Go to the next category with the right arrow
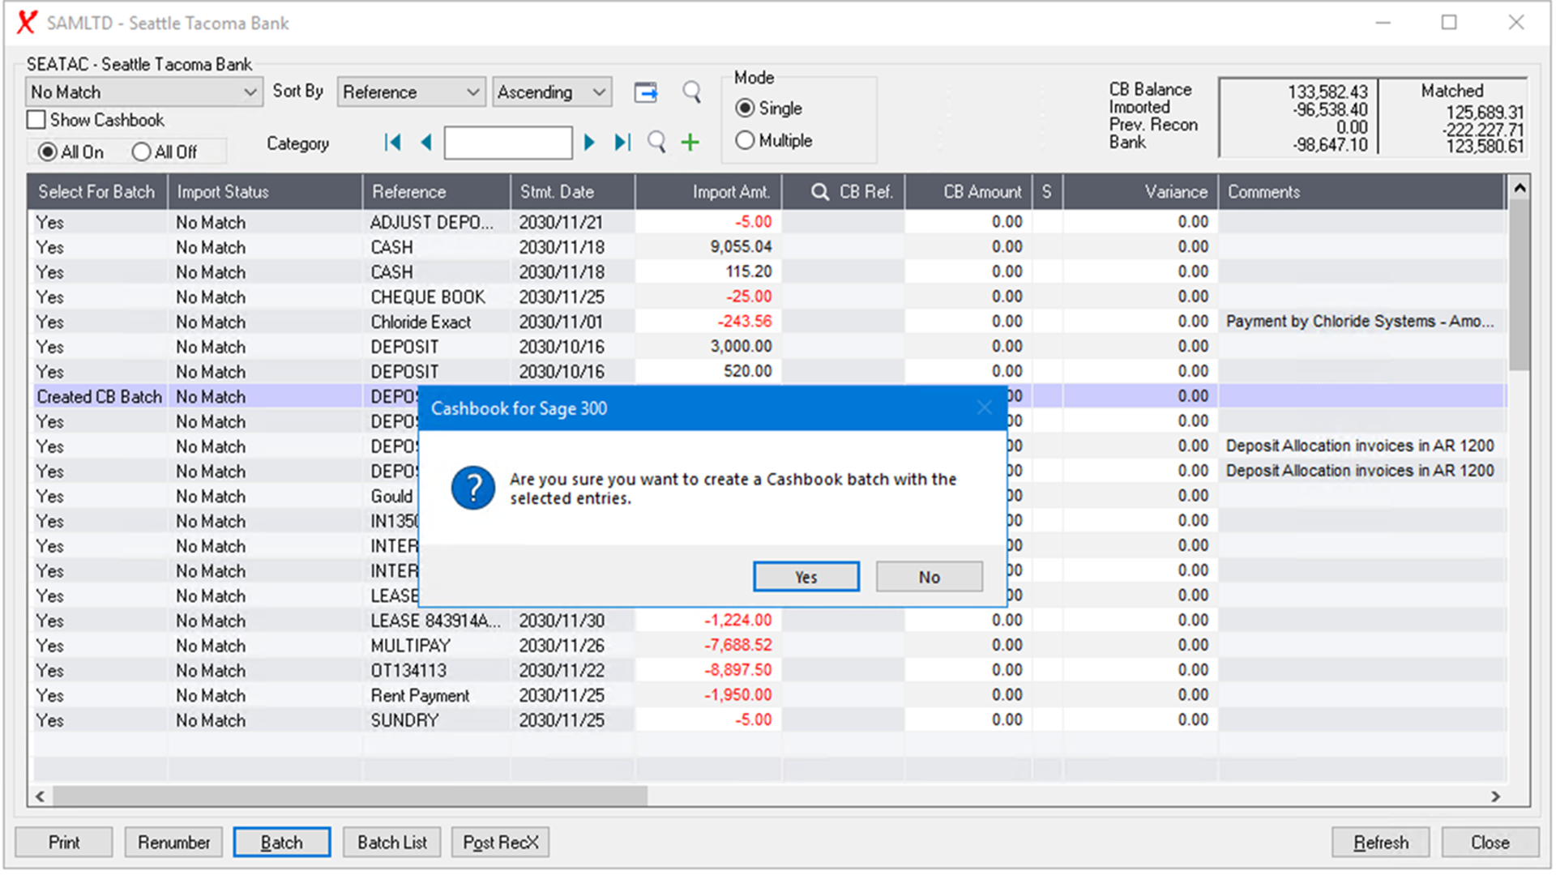Image resolution: width=1556 pixels, height=875 pixels. (x=589, y=143)
